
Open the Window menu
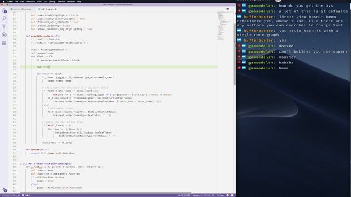point(71,1)
